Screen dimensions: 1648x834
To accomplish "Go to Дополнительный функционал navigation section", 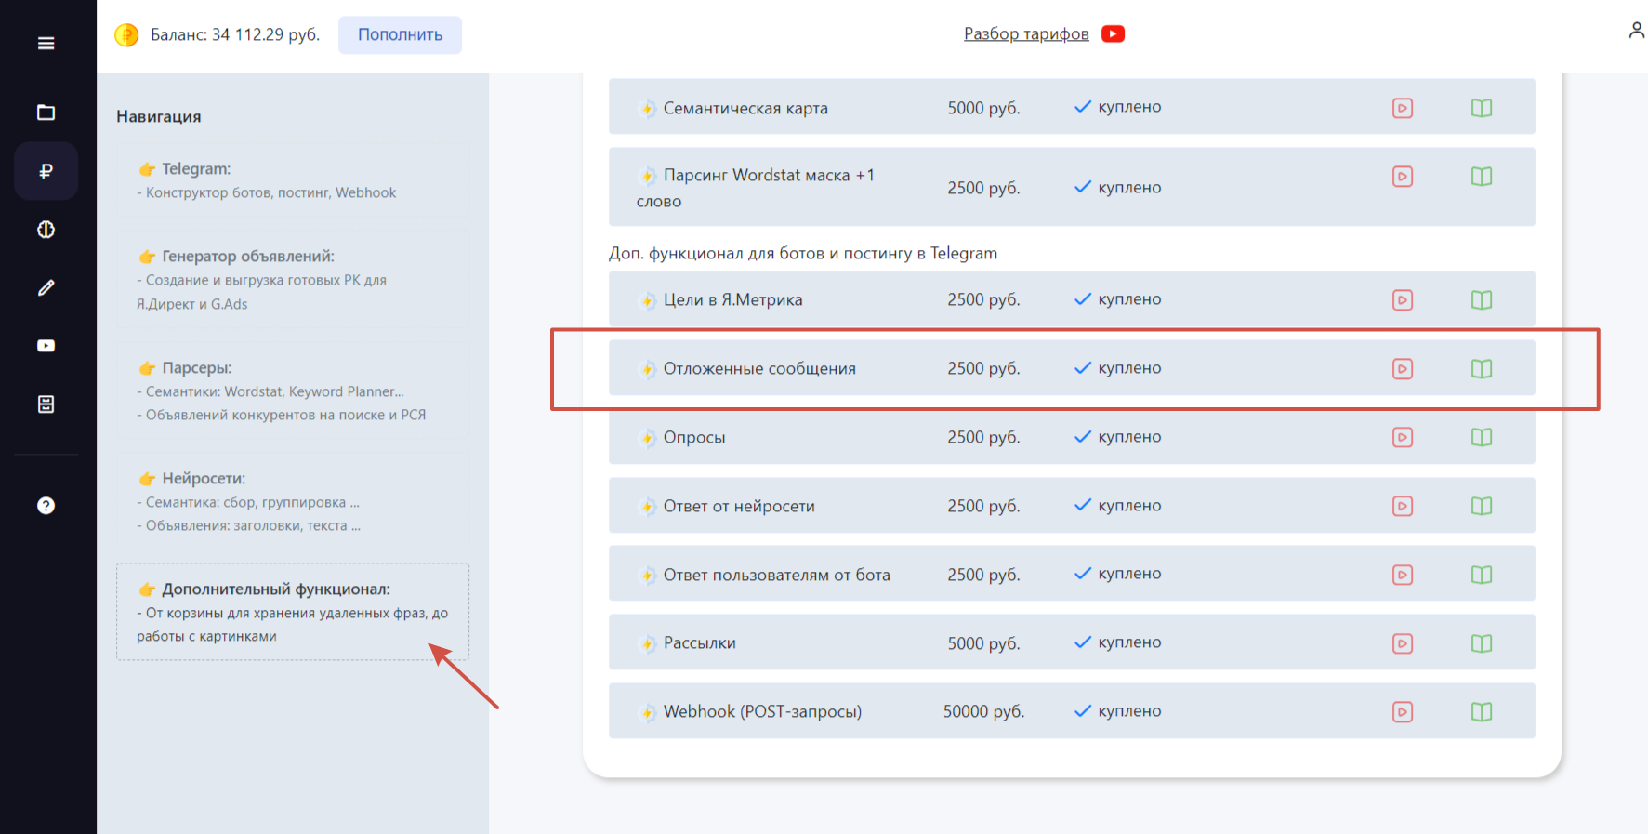I will (x=293, y=612).
